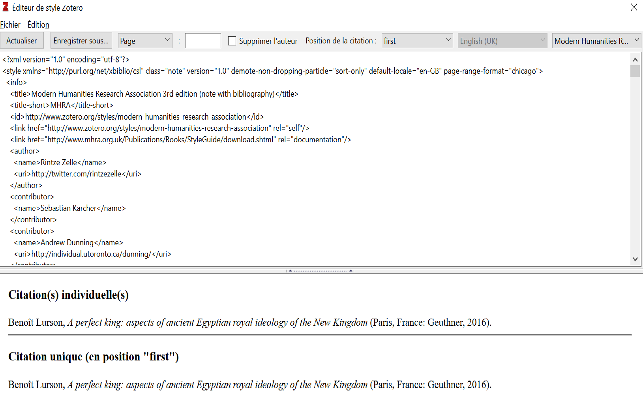Open the Édition menu
The width and height of the screenshot is (643, 394).
38,24
